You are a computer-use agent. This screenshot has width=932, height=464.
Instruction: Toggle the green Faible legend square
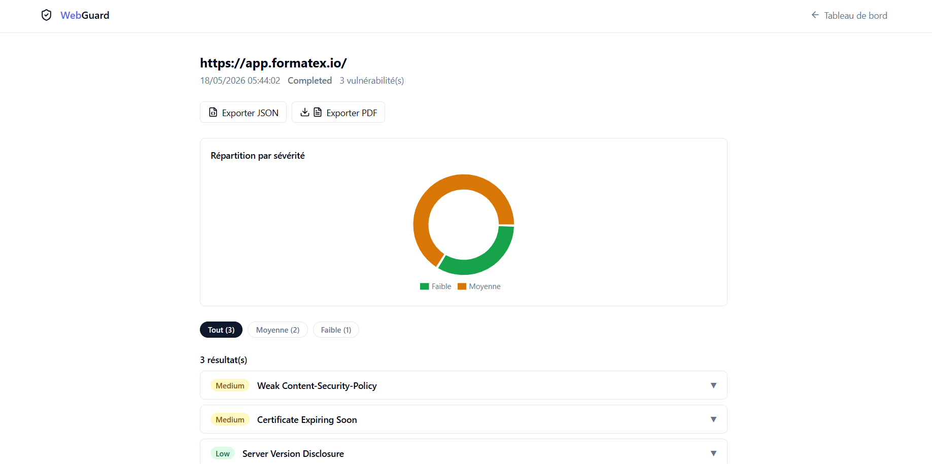click(425, 287)
